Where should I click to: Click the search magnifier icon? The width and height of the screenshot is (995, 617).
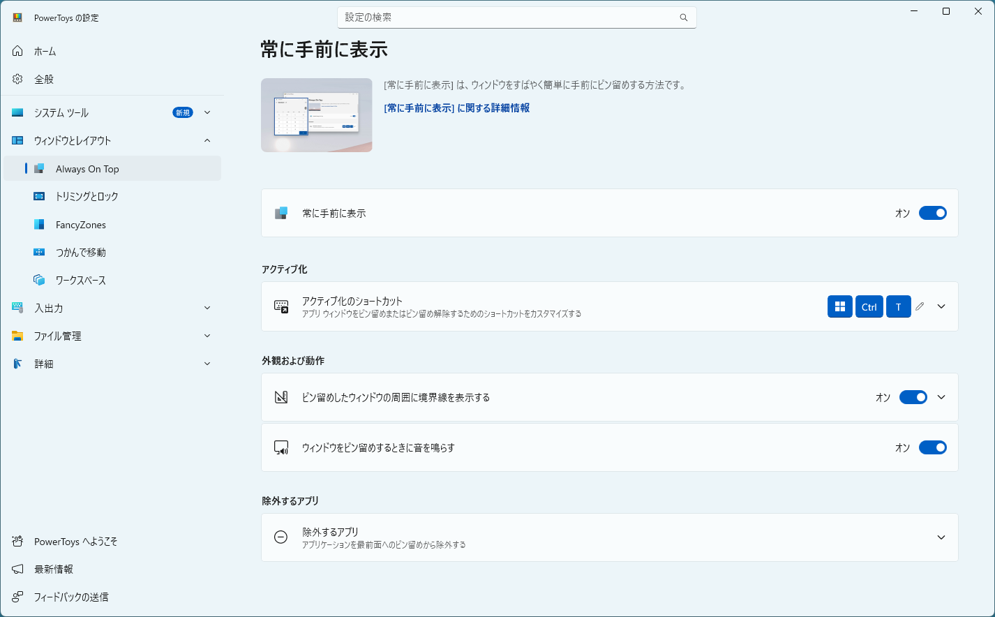684,17
